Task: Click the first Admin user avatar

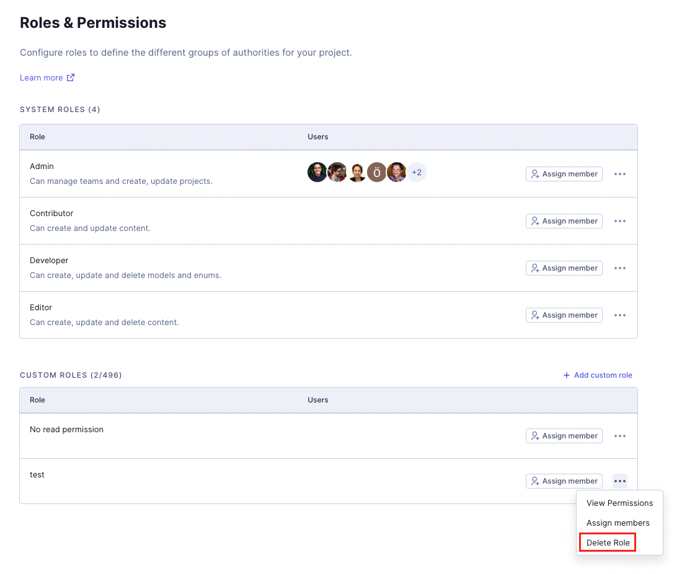Action: click(317, 172)
